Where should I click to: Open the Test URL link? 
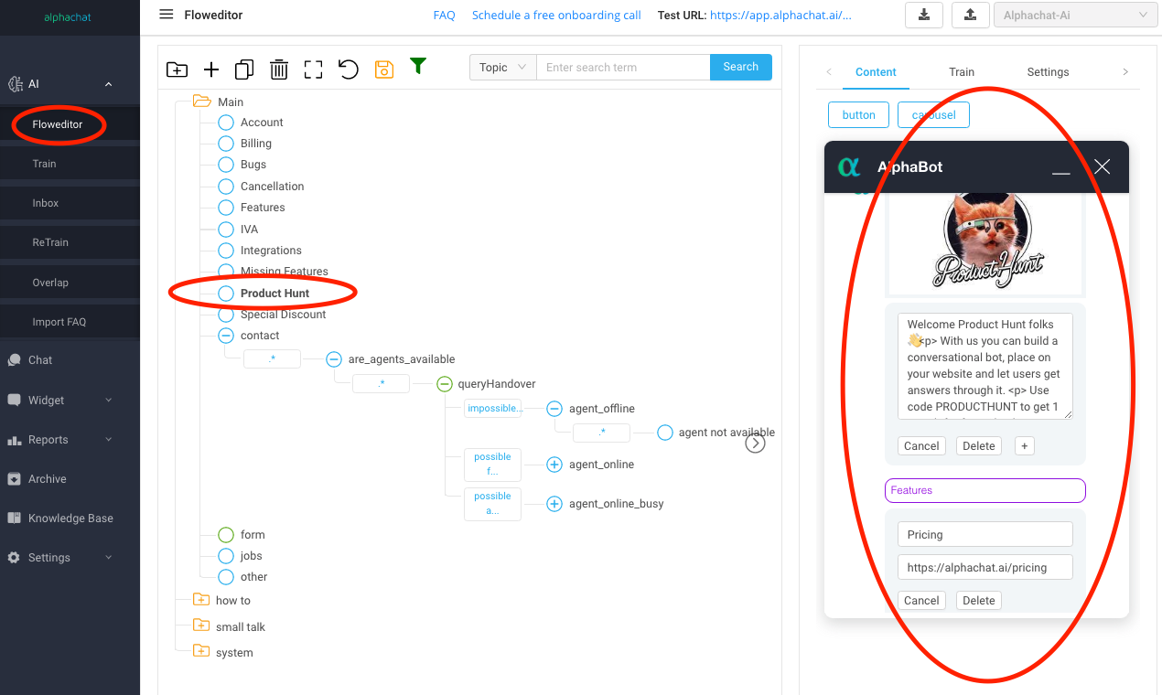[x=780, y=16]
